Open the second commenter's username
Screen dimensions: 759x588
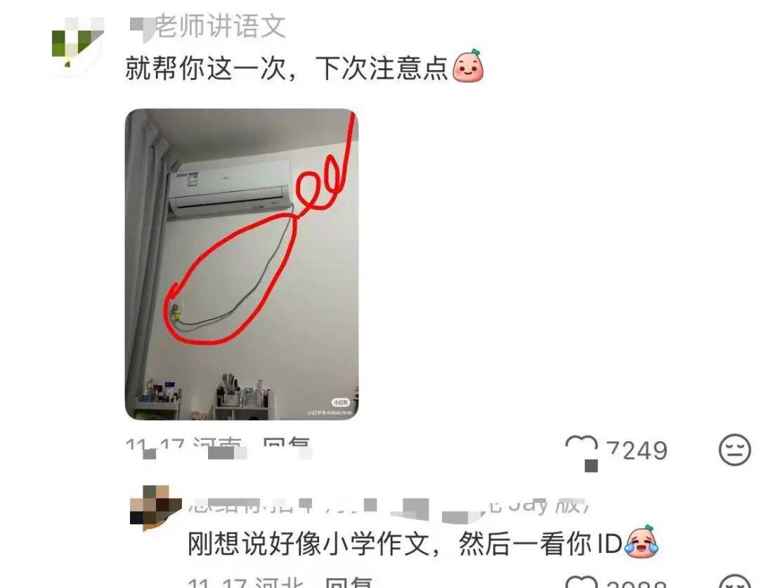click(387, 507)
